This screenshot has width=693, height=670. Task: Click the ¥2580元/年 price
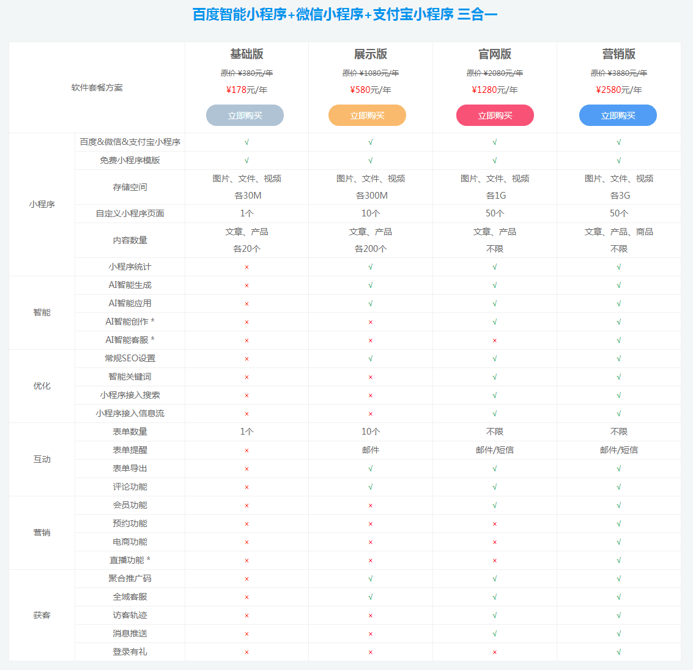click(619, 90)
